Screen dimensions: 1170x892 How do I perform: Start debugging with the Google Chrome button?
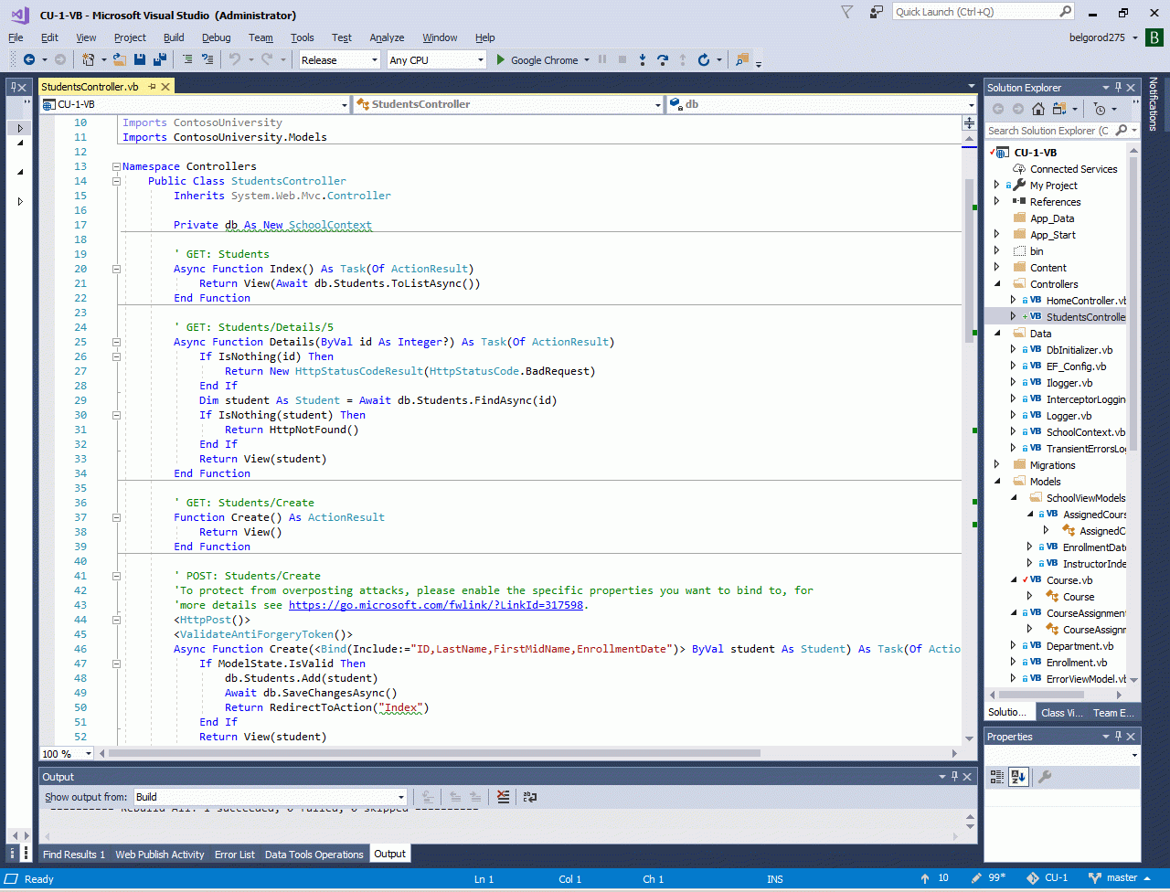537,60
